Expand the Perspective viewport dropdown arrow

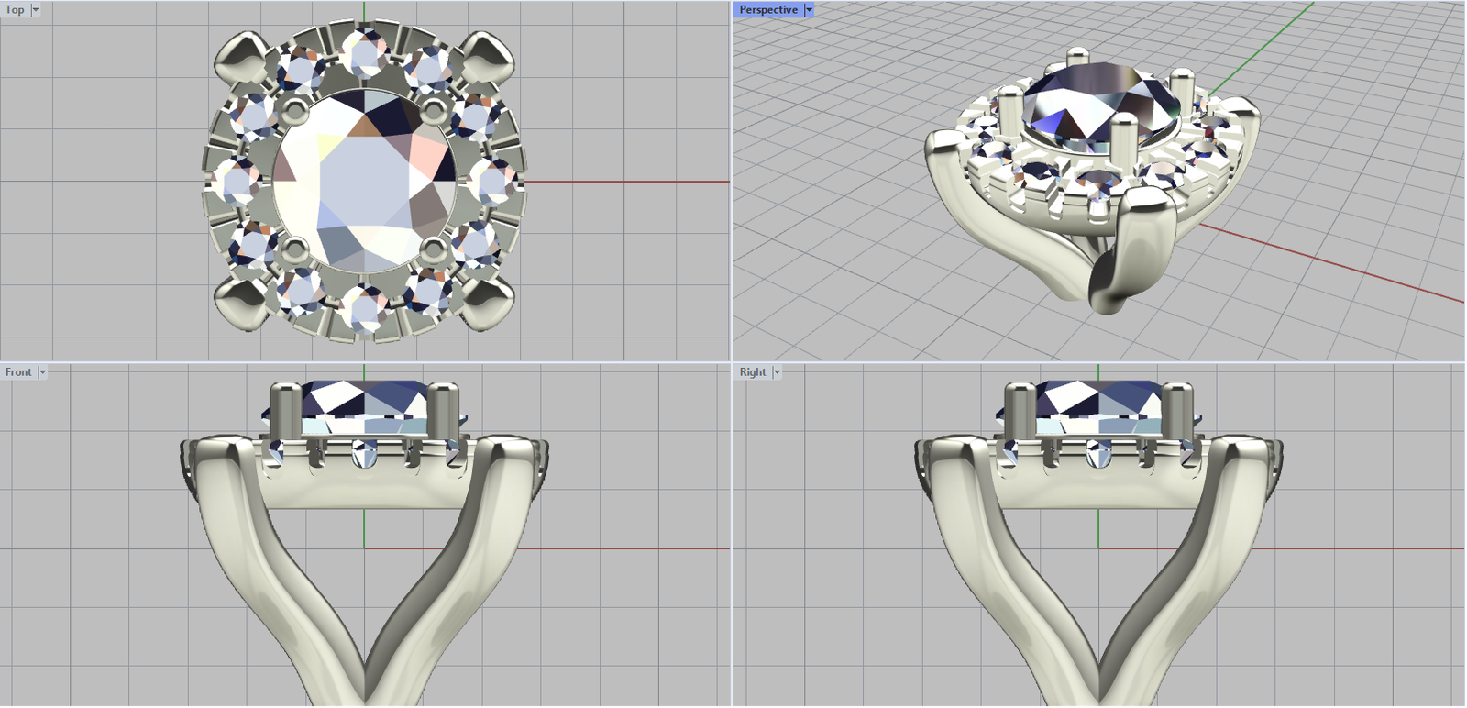[809, 10]
